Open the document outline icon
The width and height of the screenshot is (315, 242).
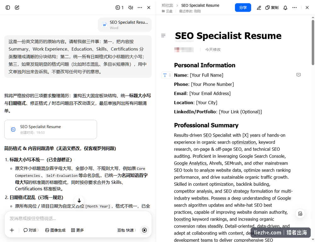163,36
